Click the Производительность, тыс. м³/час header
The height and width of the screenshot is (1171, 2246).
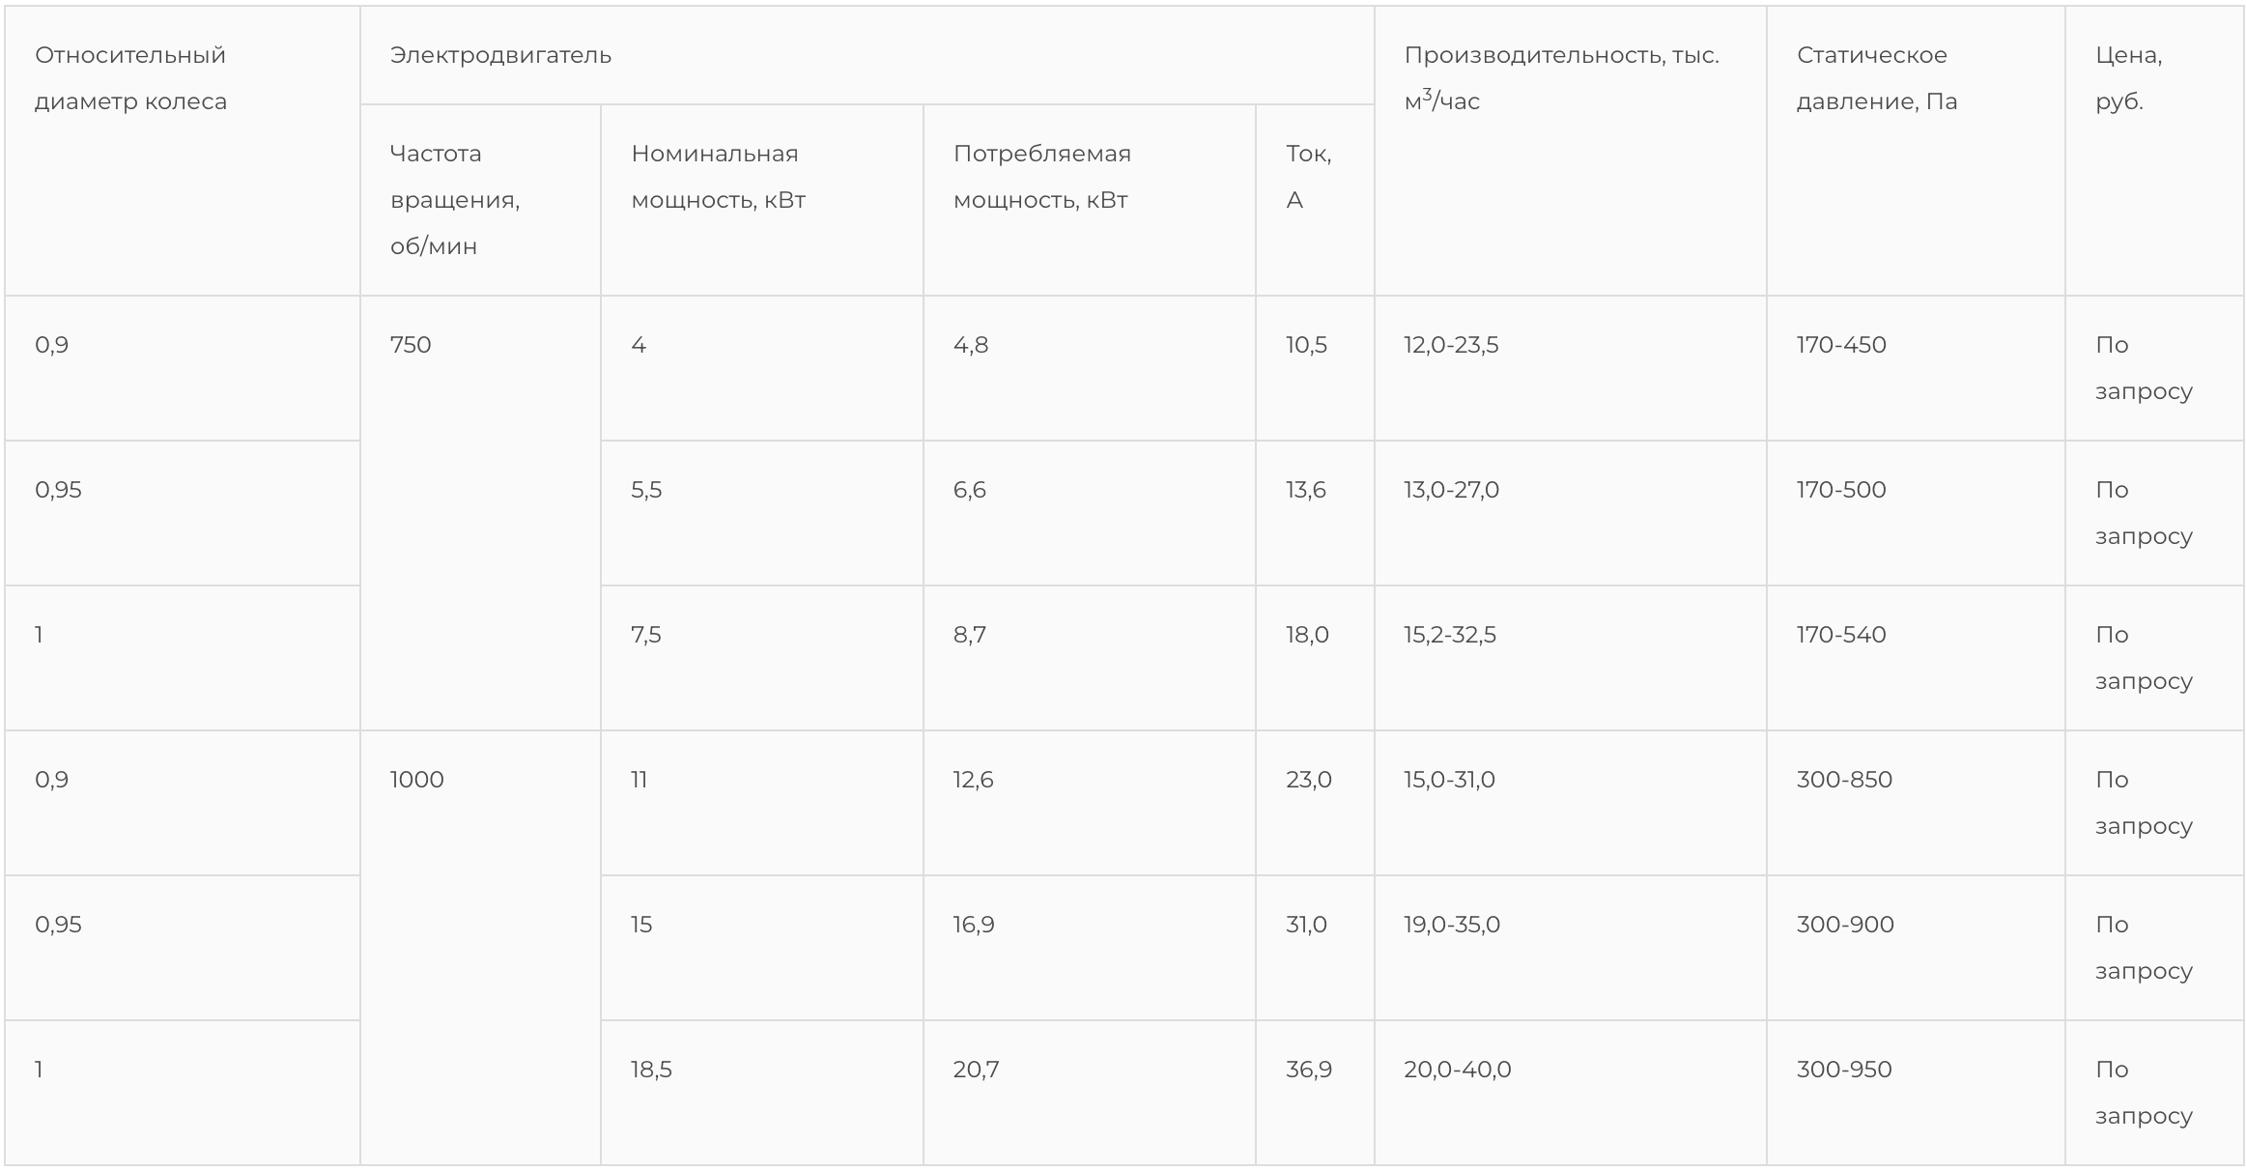coord(1561,78)
